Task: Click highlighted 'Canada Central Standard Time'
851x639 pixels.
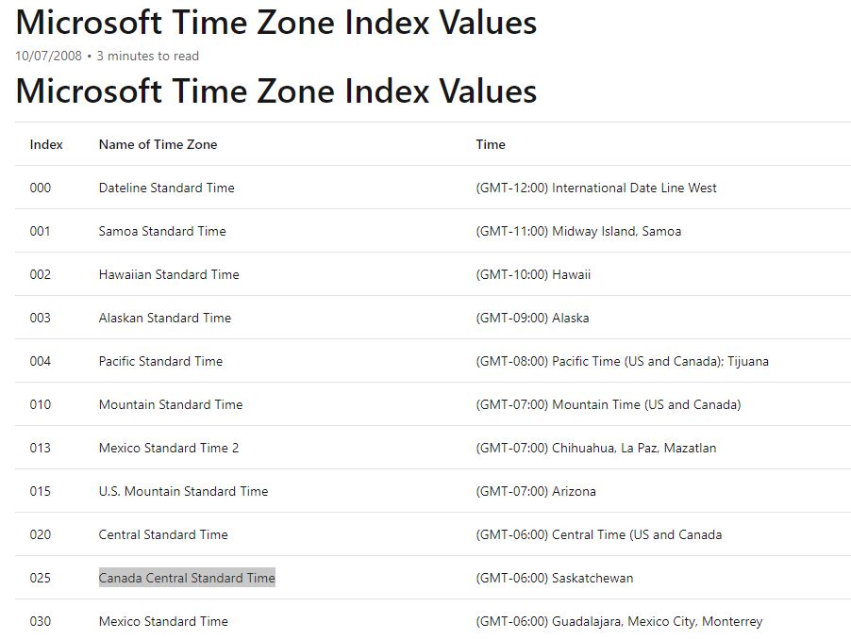Action: tap(187, 578)
